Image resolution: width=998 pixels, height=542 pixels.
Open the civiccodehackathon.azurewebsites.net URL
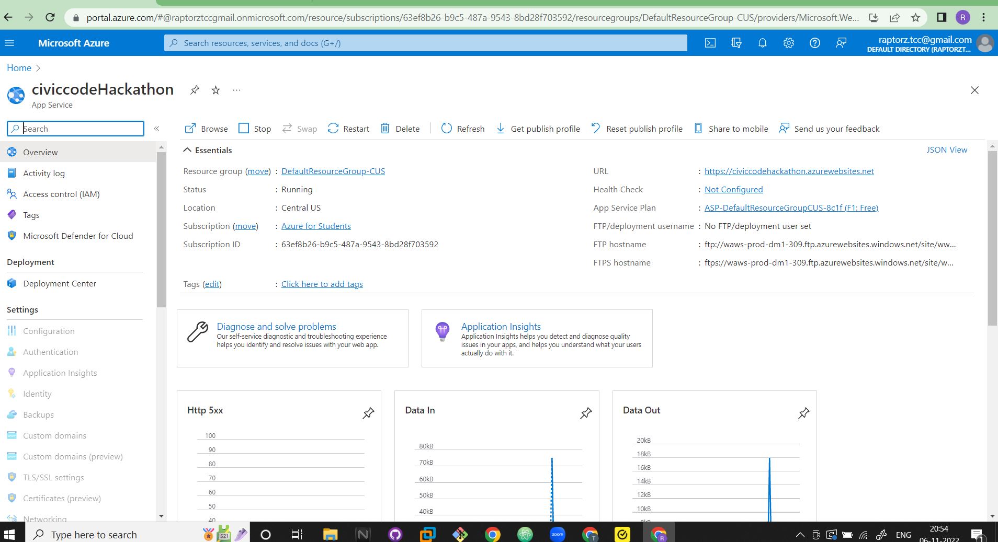pyautogui.click(x=789, y=171)
